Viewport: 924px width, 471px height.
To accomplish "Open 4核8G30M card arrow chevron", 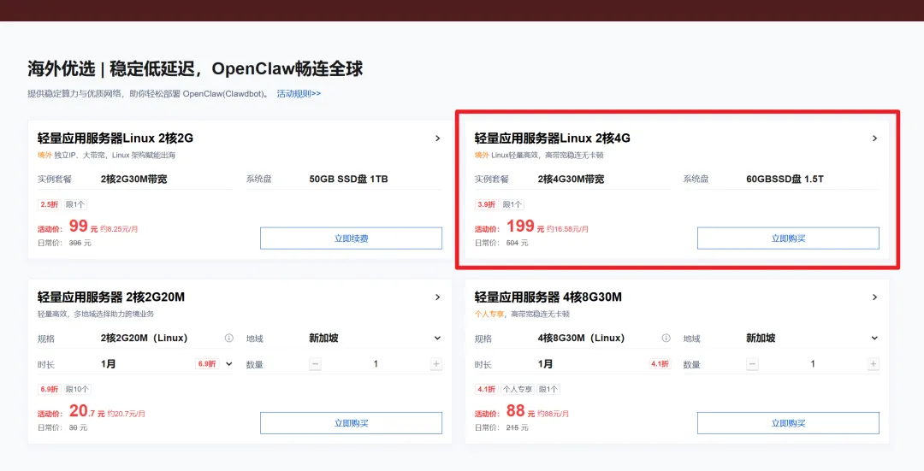I will (874, 297).
